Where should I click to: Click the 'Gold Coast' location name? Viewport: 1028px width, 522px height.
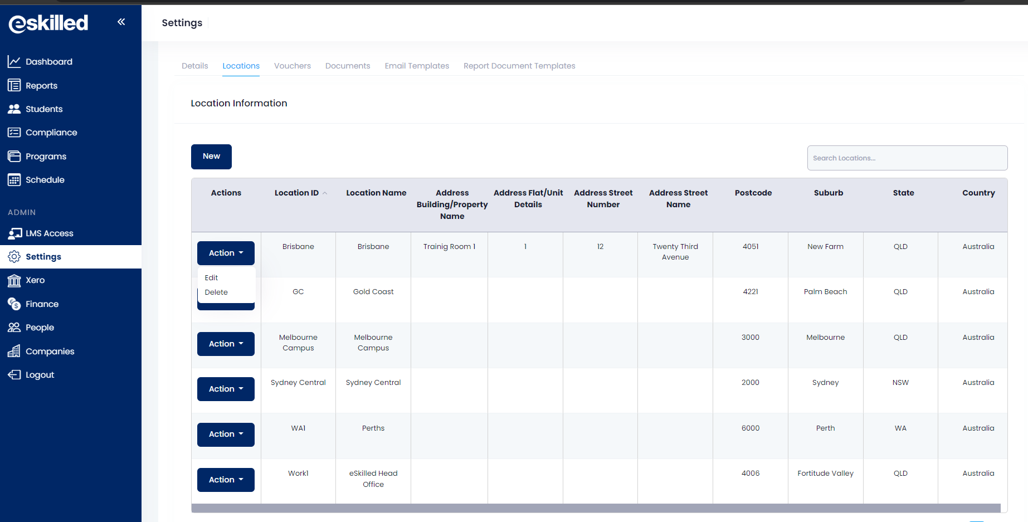373,291
